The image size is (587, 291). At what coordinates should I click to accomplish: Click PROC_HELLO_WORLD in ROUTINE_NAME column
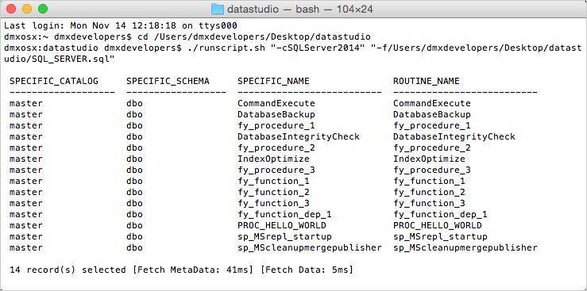pyautogui.click(x=437, y=226)
